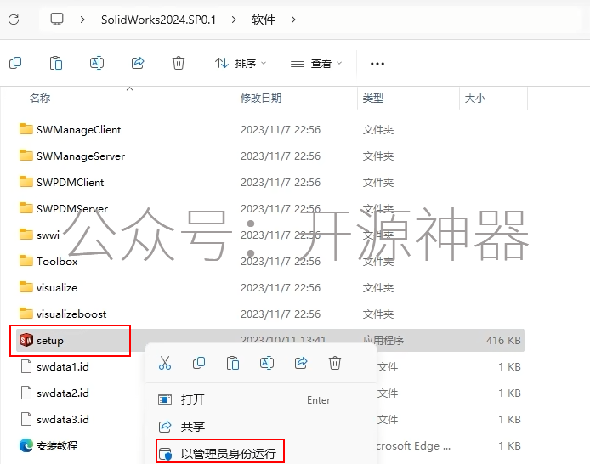Click the Edge icon of 安装教程

26,445
